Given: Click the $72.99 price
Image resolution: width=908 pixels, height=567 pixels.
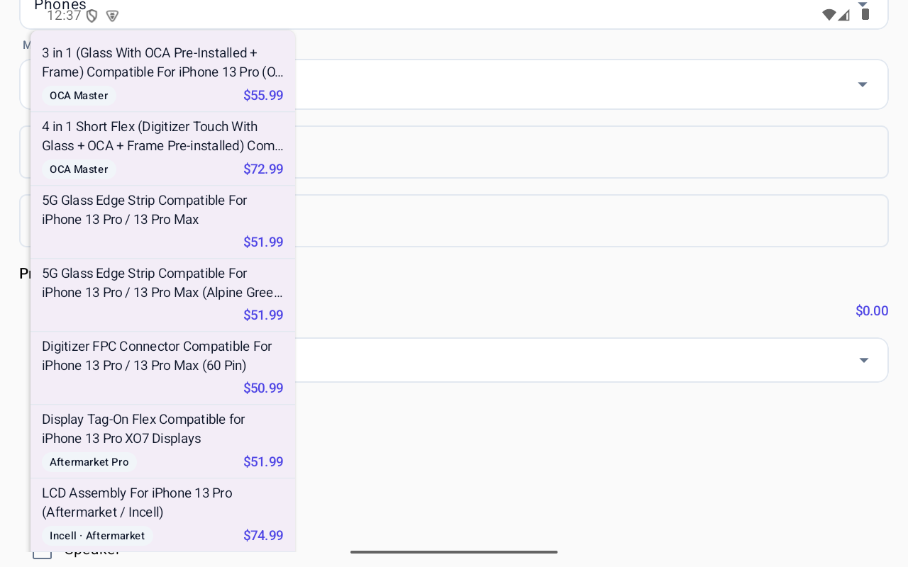Looking at the screenshot, I should [263, 169].
